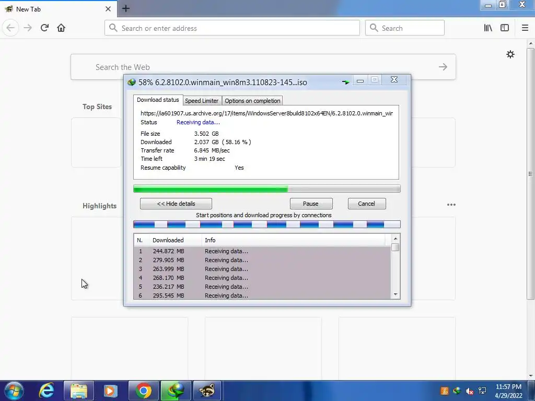Open the browser hamburger menu
This screenshot has width=535, height=401.
tap(525, 28)
